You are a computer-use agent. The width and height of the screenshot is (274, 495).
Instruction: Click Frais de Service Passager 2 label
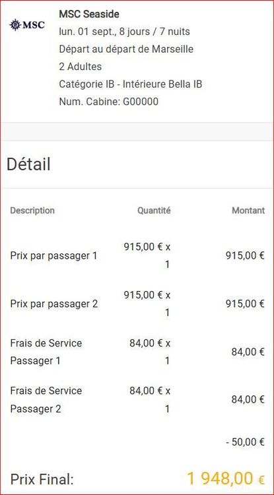[46, 400]
